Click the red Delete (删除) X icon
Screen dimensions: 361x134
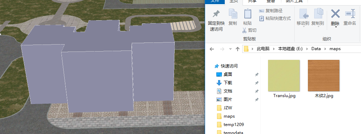335,14
